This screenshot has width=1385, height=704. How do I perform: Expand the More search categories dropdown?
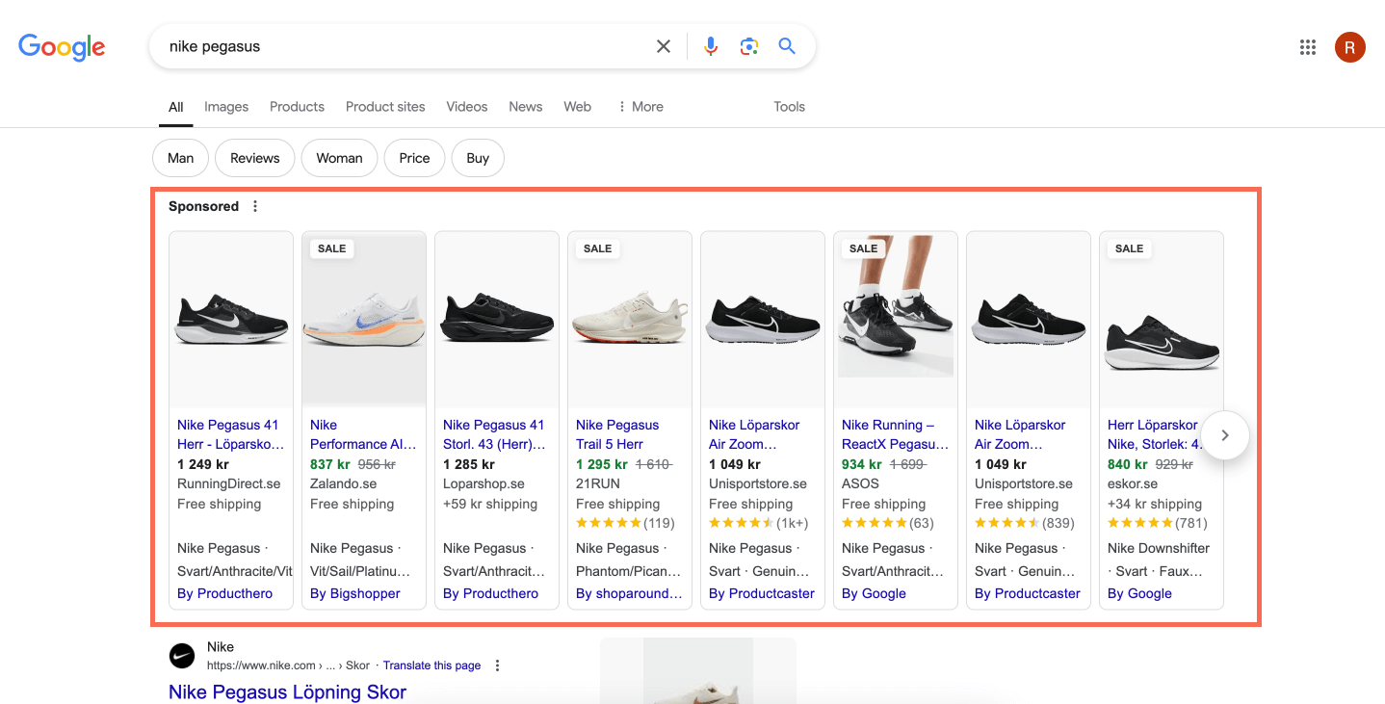(x=640, y=106)
